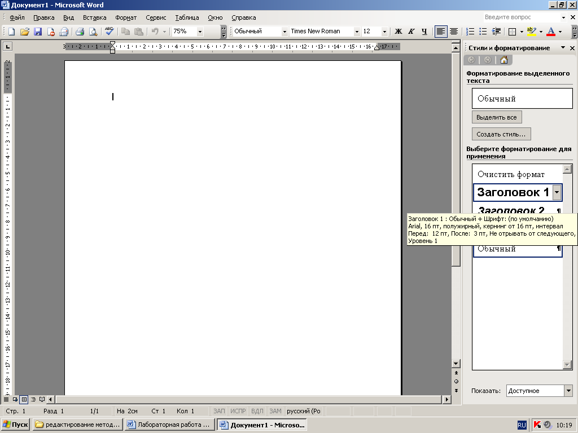This screenshot has height=433, width=578.
Task: Click the Paste clipboard icon
Action: pos(139,32)
